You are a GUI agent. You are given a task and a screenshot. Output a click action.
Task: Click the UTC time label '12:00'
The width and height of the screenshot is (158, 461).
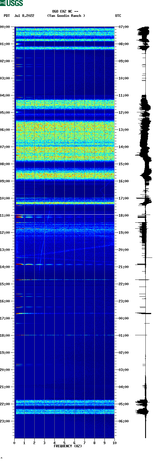(124, 113)
